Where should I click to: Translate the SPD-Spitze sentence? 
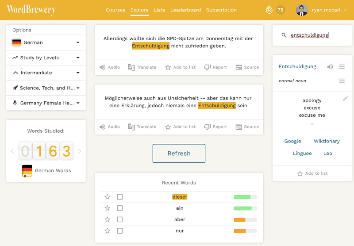[142, 67]
